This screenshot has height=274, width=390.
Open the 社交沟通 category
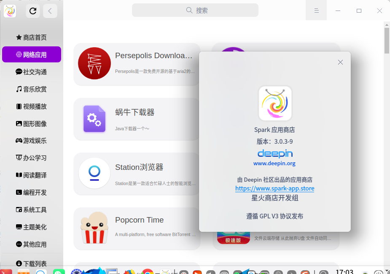pyautogui.click(x=32, y=72)
